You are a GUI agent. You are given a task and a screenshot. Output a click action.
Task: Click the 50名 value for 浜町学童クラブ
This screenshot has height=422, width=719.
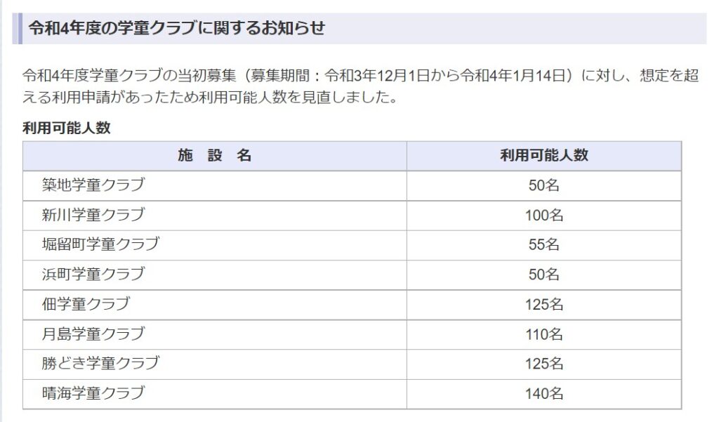point(544,275)
